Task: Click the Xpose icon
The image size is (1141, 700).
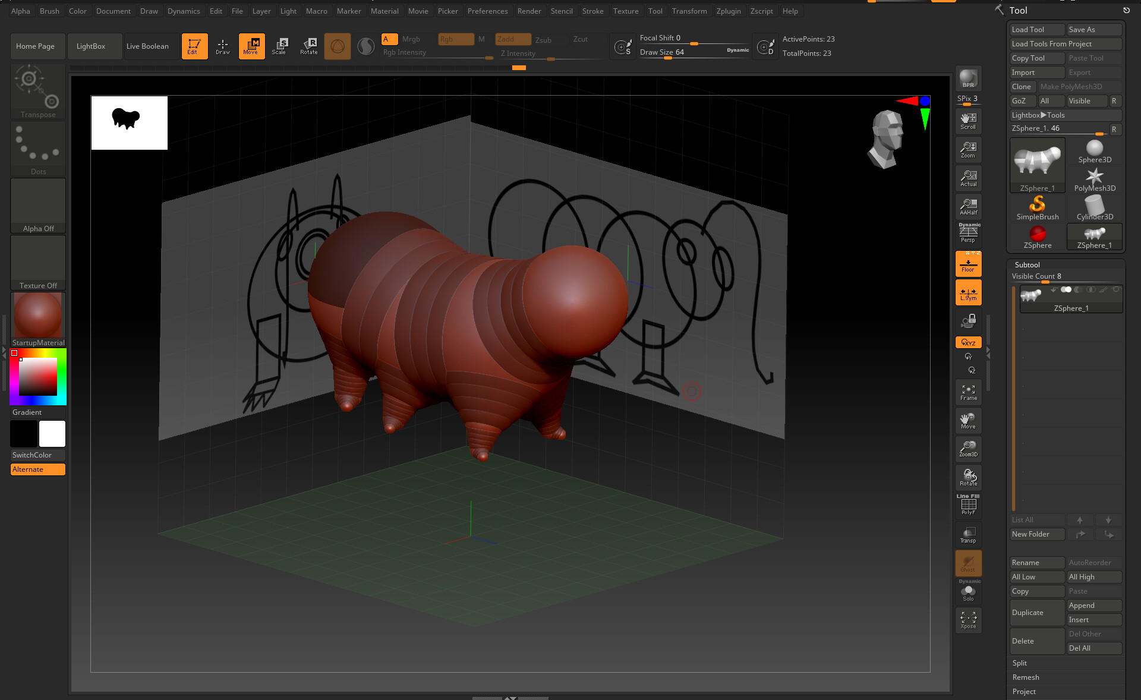Action: pyautogui.click(x=968, y=620)
